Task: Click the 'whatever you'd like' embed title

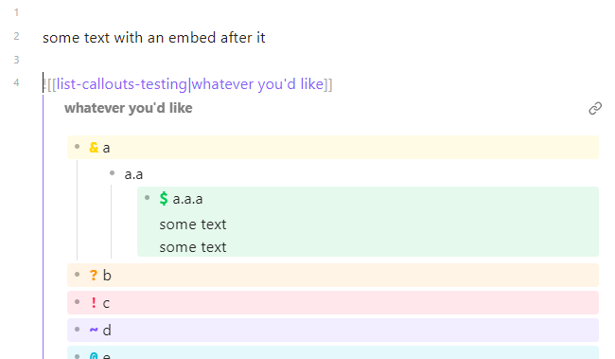Action: (x=129, y=108)
